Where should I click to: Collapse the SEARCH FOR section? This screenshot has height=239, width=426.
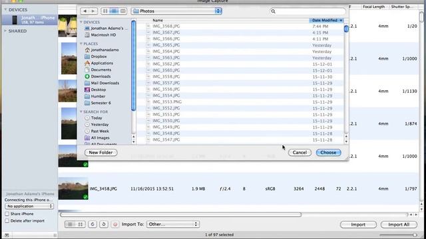pyautogui.click(x=81, y=112)
